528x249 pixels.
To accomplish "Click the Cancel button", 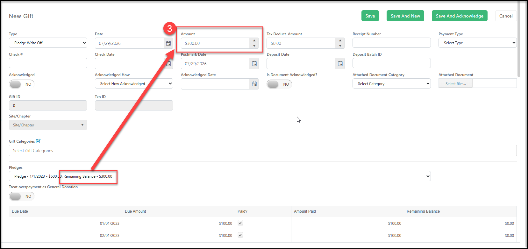I will [506, 16].
